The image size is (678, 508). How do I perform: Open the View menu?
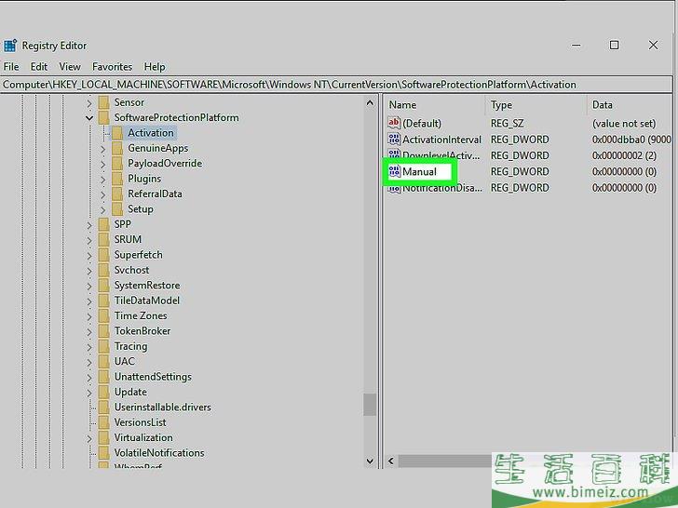70,67
